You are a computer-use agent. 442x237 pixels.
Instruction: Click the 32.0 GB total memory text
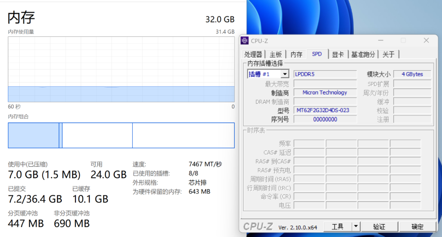click(x=220, y=19)
